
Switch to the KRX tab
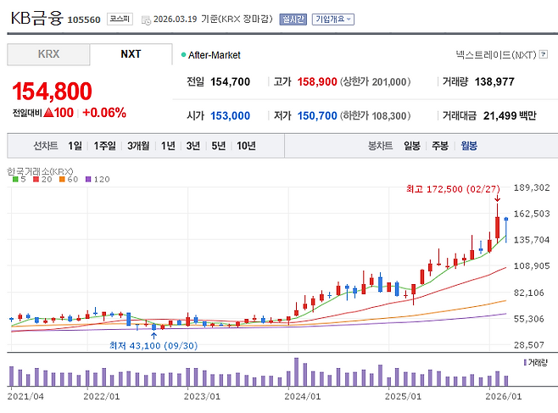(x=49, y=54)
